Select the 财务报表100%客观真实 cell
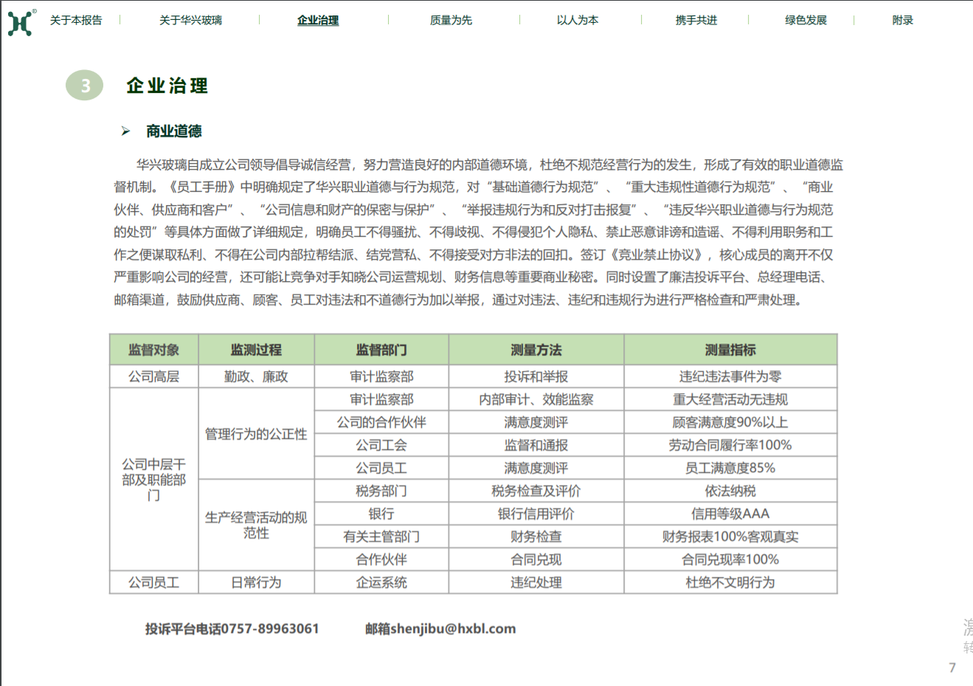Viewport: 973px width, 686px height. [x=730, y=536]
